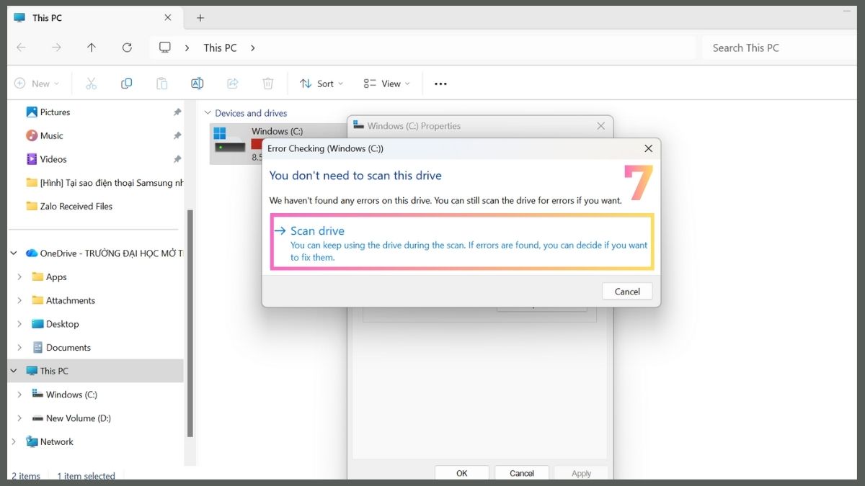Click "1 item selected" in status bar
The image size is (865, 486).
(86, 476)
